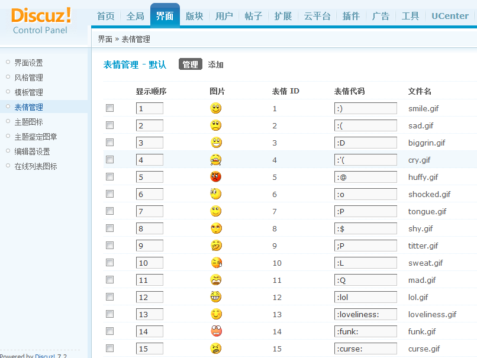The height and width of the screenshot is (358, 477).
Task: Click the 表情 ID column header
Action: click(285, 91)
